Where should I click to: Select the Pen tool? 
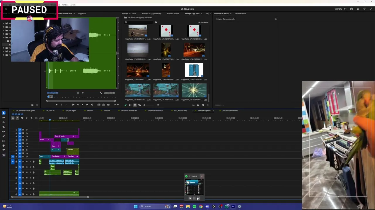coord(4,136)
